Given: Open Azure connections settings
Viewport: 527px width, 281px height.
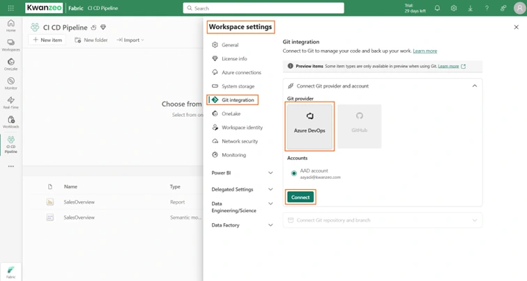Looking at the screenshot, I should (241, 72).
